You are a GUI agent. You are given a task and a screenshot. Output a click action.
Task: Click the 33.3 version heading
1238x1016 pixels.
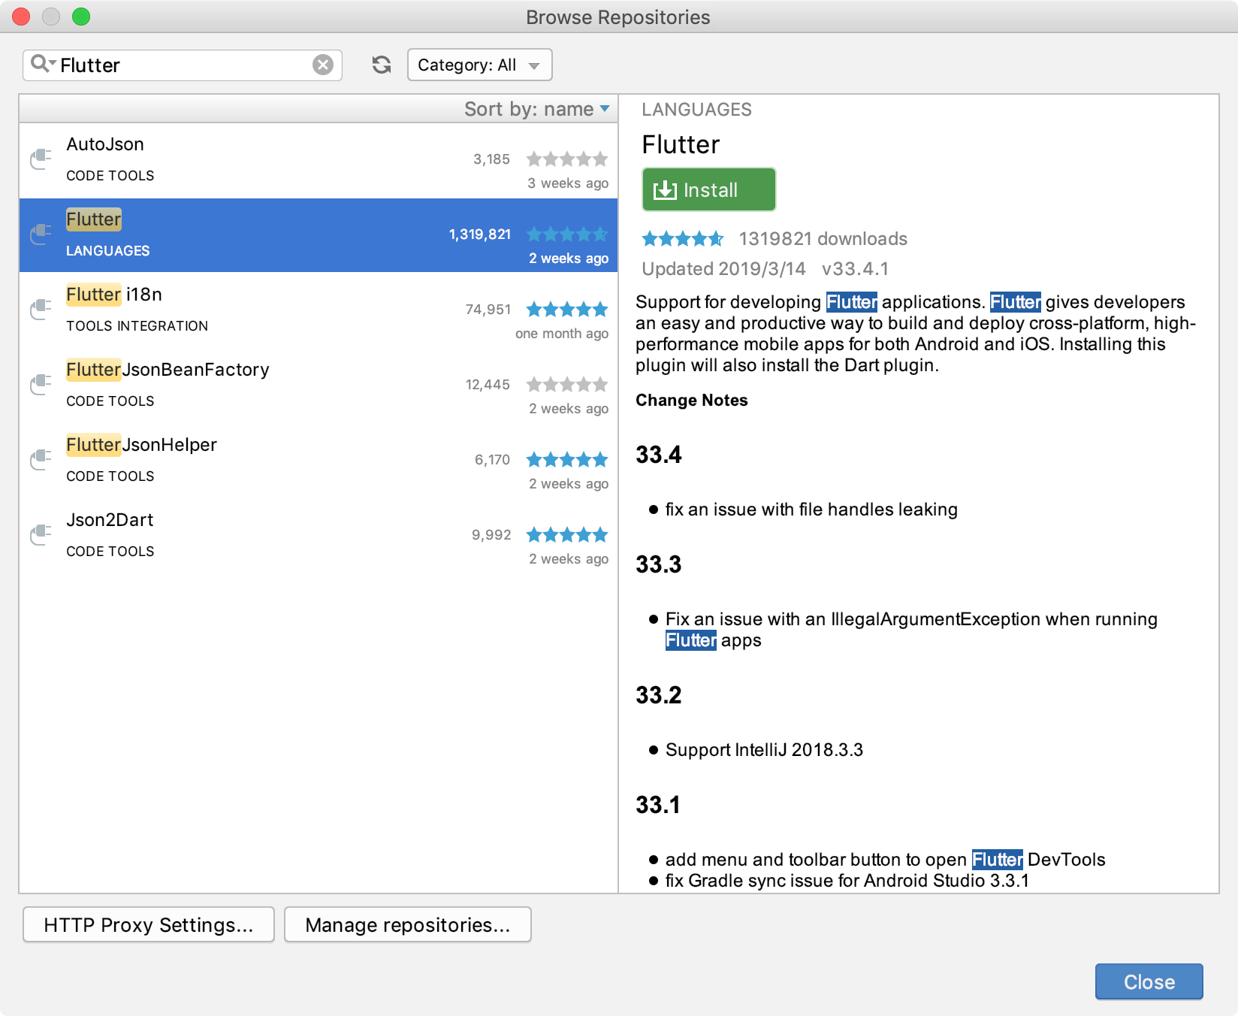658,564
